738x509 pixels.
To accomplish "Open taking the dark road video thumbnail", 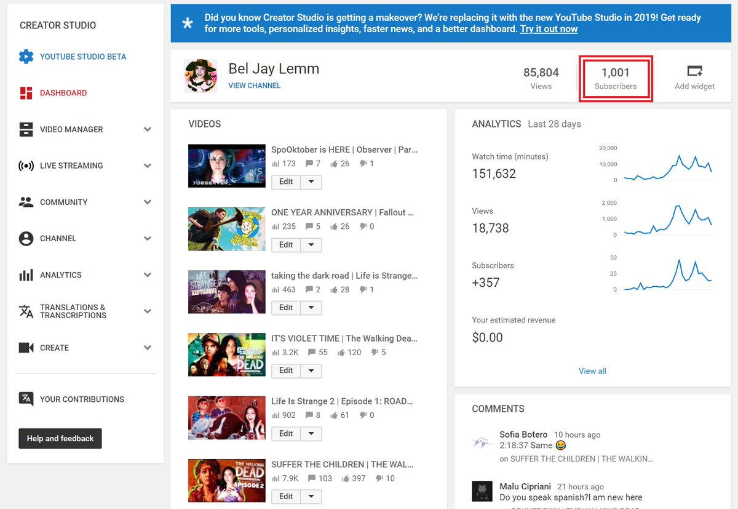I will pos(227,292).
